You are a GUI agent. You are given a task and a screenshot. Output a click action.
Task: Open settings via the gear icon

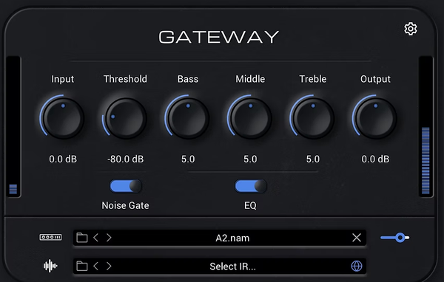point(410,29)
